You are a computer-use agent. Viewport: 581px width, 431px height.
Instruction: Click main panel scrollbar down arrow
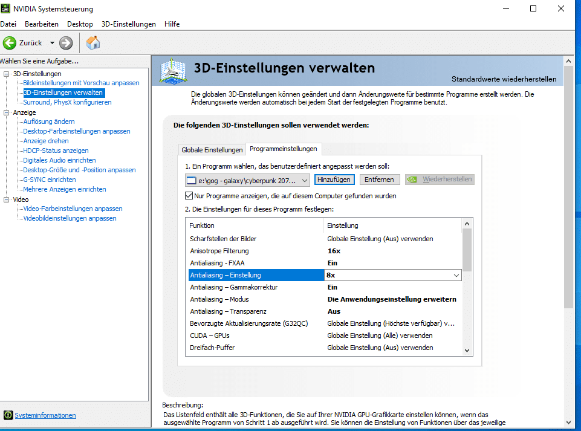pyautogui.click(x=569, y=423)
